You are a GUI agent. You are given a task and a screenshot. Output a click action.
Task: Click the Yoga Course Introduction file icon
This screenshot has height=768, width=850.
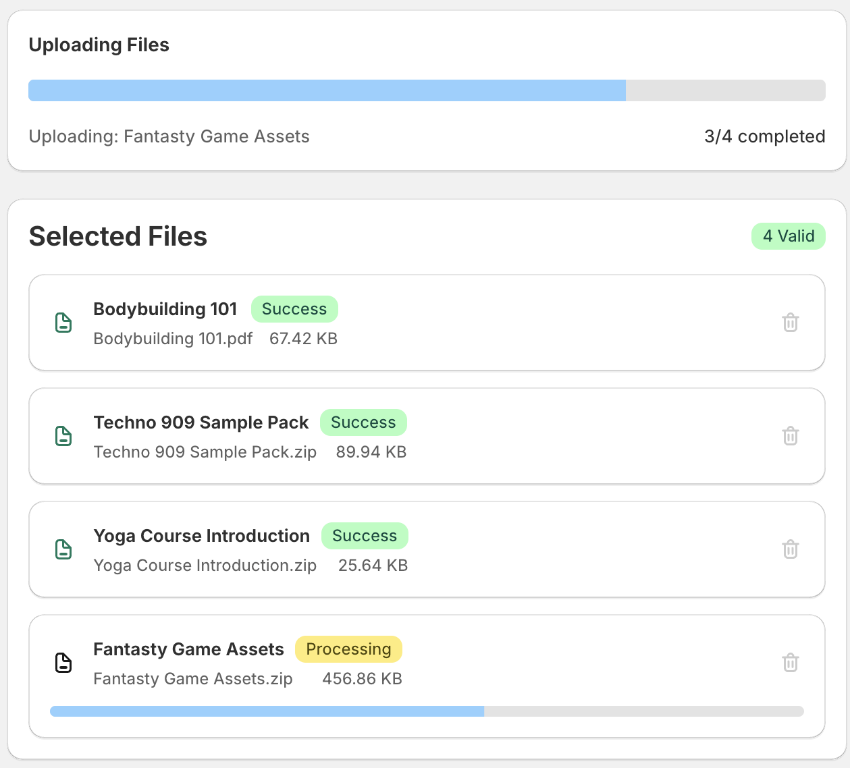[x=63, y=549]
